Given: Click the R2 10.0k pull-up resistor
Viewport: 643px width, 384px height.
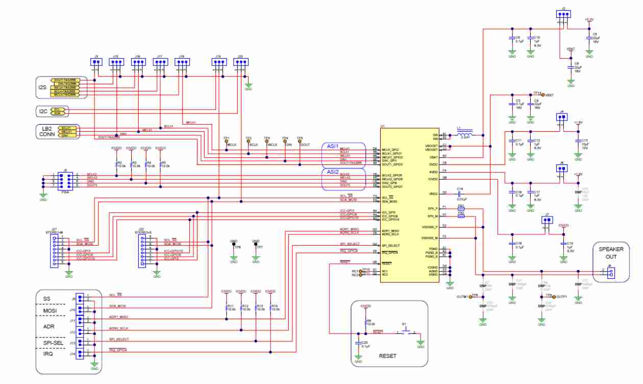Looking at the screenshot, I should [x=117, y=164].
